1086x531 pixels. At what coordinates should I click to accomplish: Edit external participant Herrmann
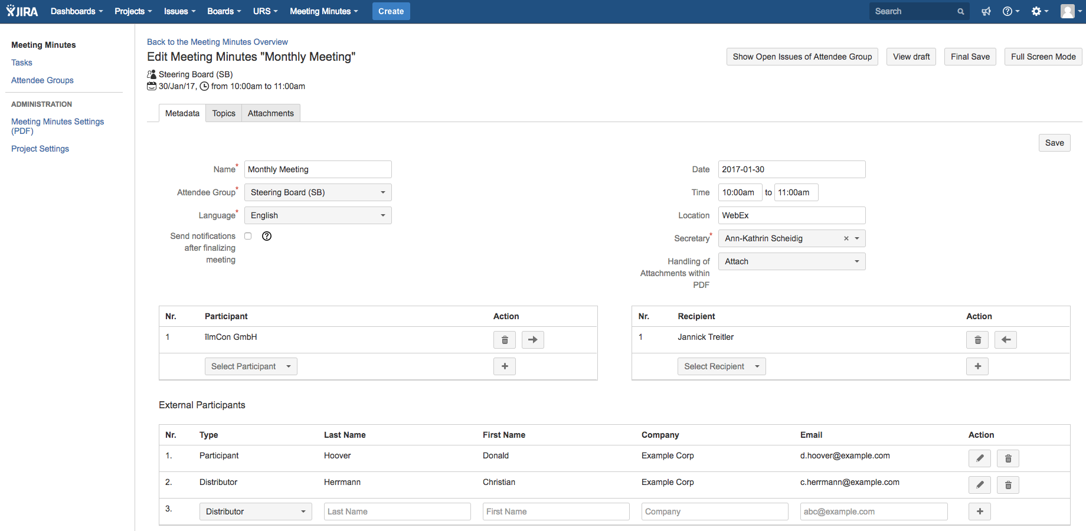coord(980,485)
